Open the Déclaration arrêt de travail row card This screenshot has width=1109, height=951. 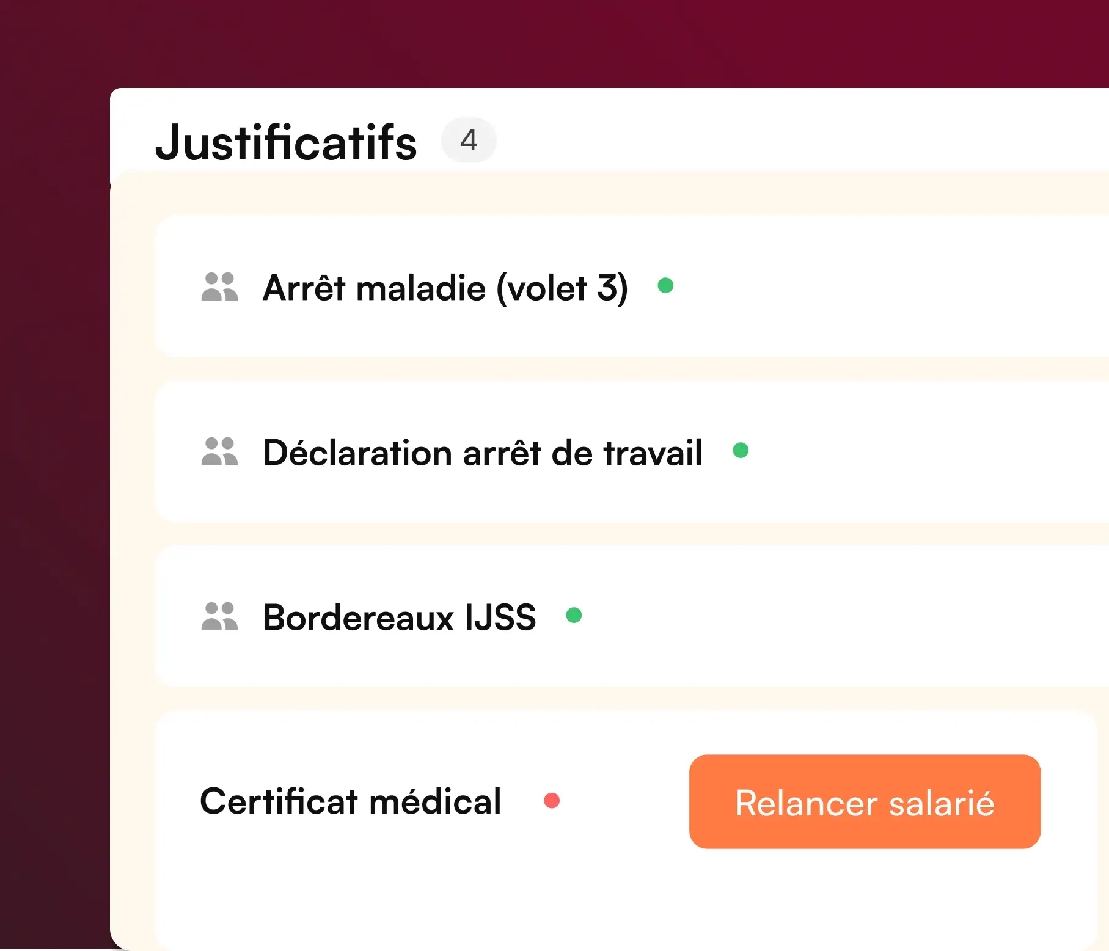[x=632, y=451]
